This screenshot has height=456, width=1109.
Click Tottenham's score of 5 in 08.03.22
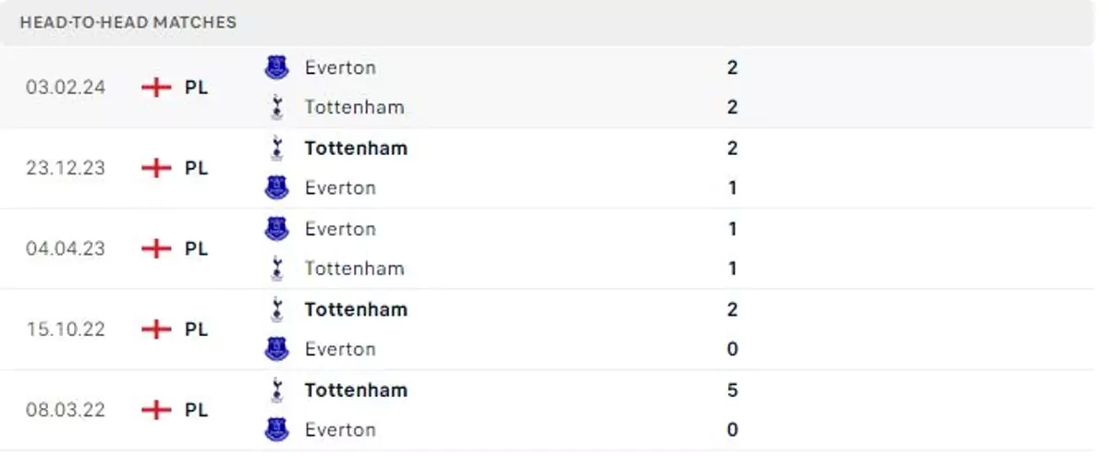pos(732,390)
